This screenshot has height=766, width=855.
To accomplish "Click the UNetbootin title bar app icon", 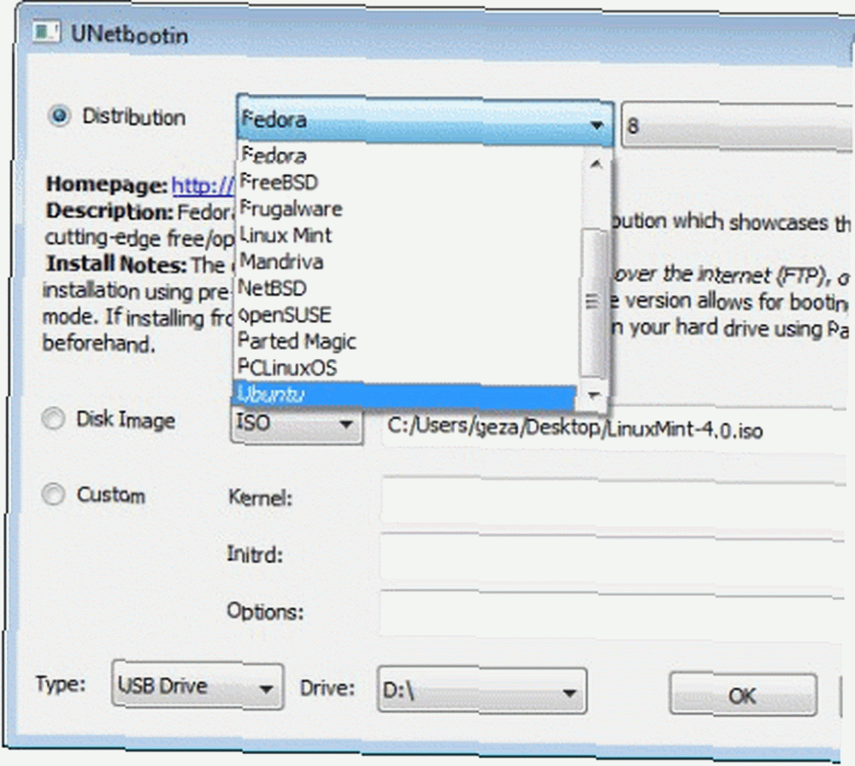I will (x=46, y=32).
